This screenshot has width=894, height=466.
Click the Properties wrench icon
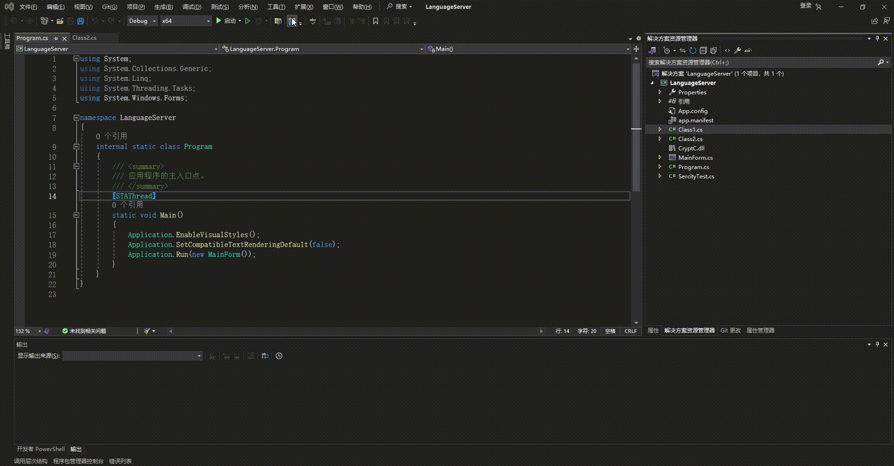pos(738,50)
